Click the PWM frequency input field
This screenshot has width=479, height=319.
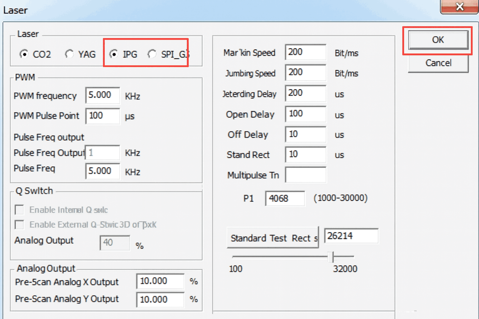(103, 95)
